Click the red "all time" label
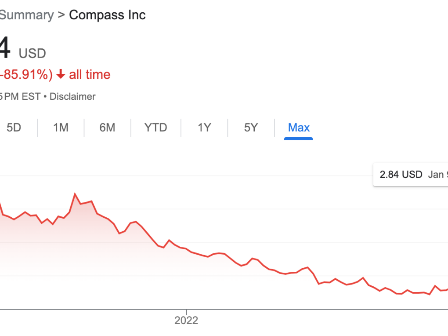The image size is (448, 336). click(90, 75)
